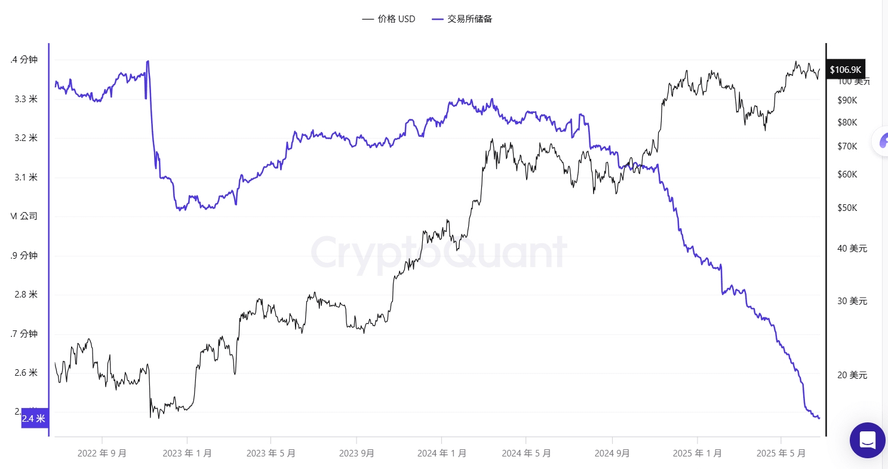
Task: Click the 3.3 米 left axis label
Action: pos(26,99)
